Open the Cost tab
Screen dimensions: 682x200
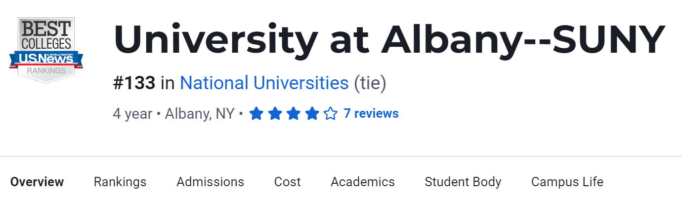point(287,182)
